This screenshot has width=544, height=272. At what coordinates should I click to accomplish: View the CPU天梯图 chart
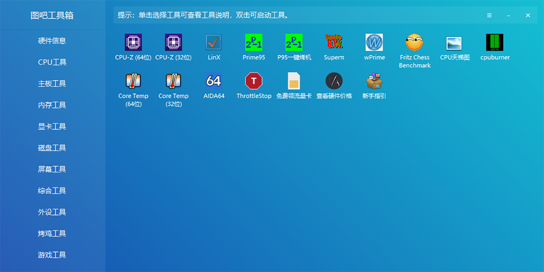tap(454, 43)
